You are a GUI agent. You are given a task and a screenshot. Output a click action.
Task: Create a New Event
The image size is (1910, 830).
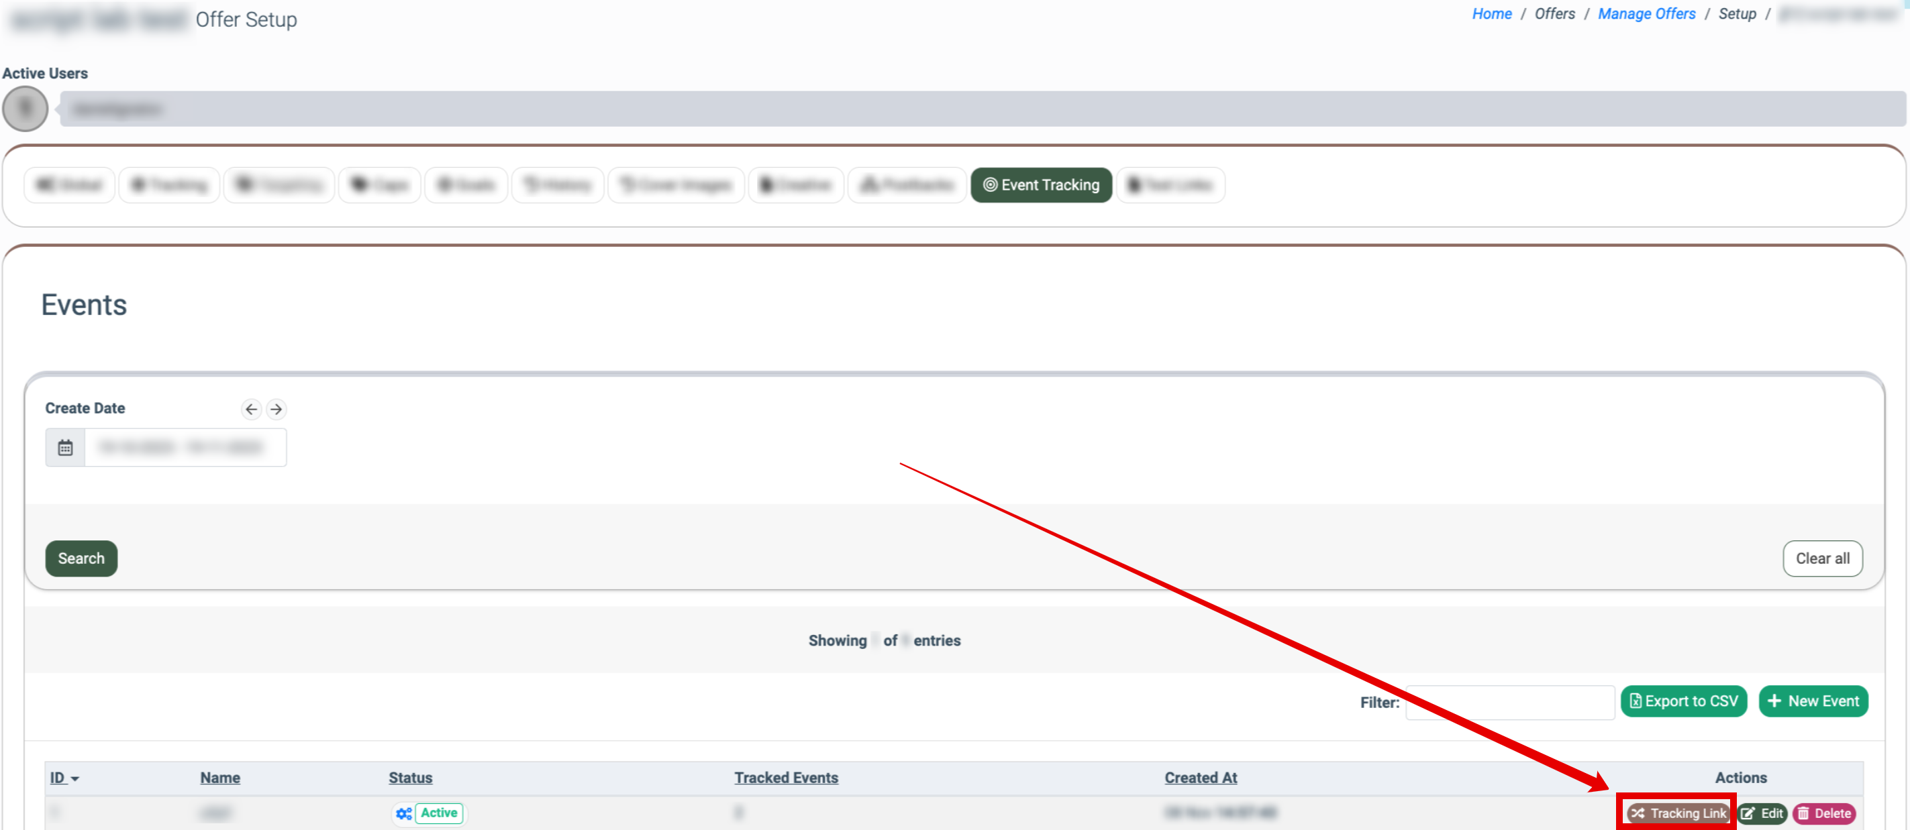coord(1813,701)
